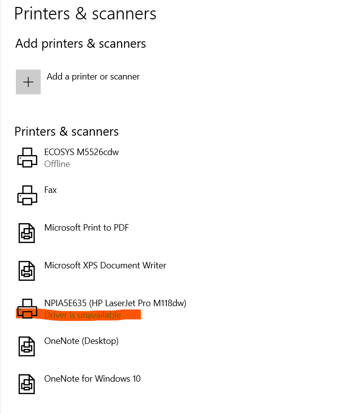
Task: Click the "Printers & scanners" page title
Action: coord(85,13)
